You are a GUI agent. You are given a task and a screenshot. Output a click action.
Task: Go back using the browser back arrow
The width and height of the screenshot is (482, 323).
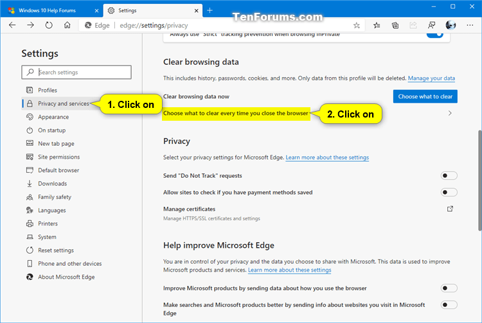[x=12, y=25]
